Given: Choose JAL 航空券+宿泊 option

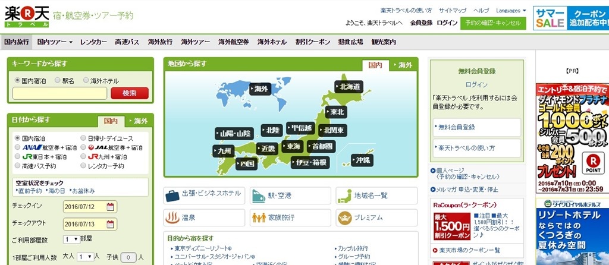Looking at the screenshot, I should pyautogui.click(x=83, y=147).
